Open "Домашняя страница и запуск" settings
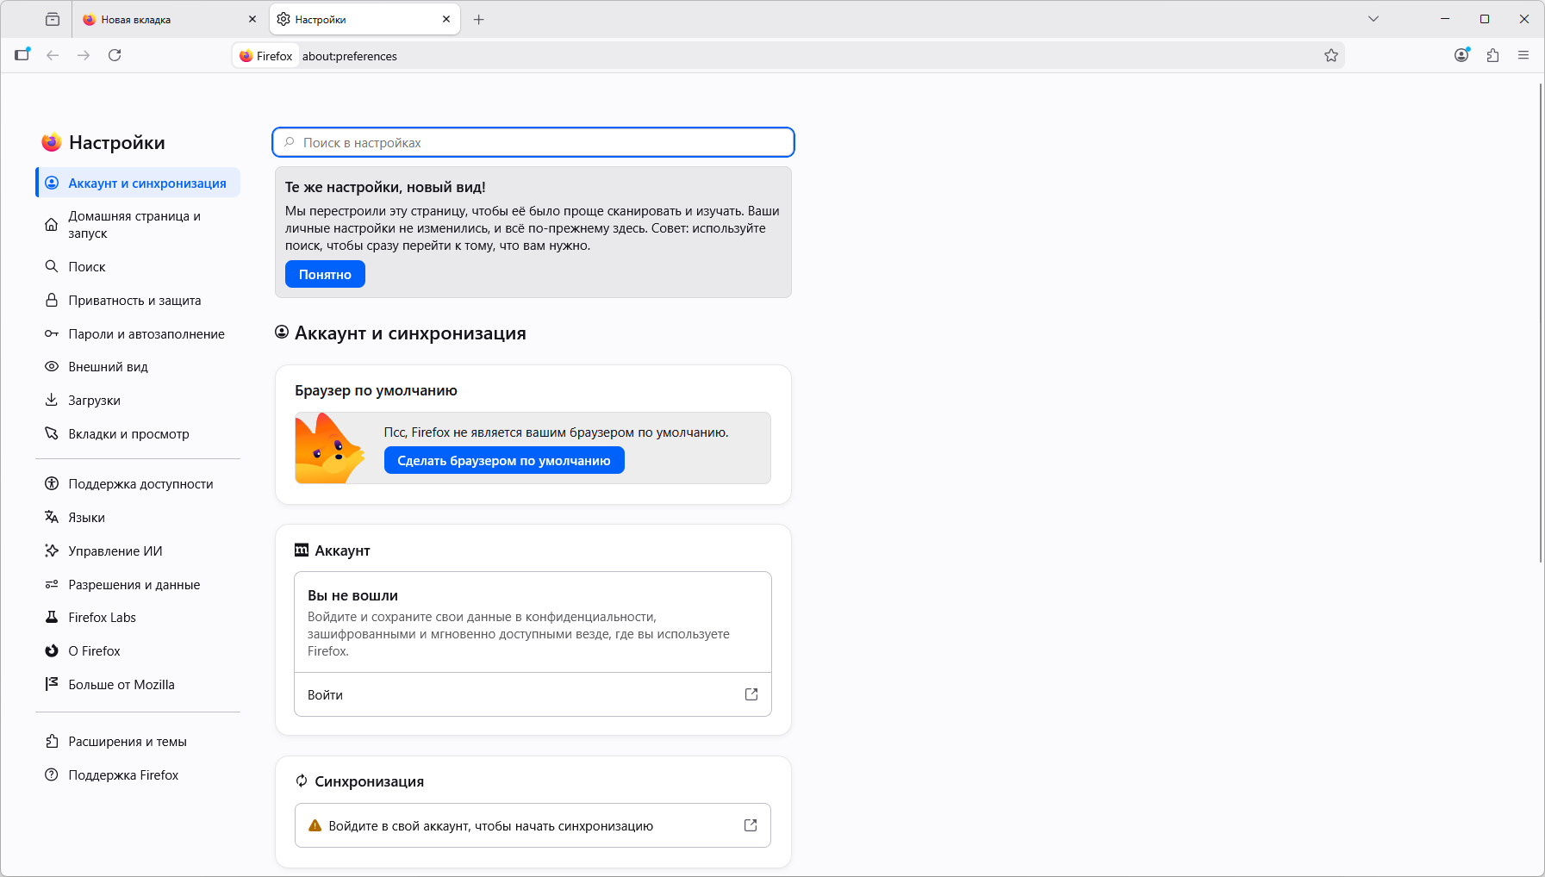Image resolution: width=1545 pixels, height=877 pixels. point(138,225)
